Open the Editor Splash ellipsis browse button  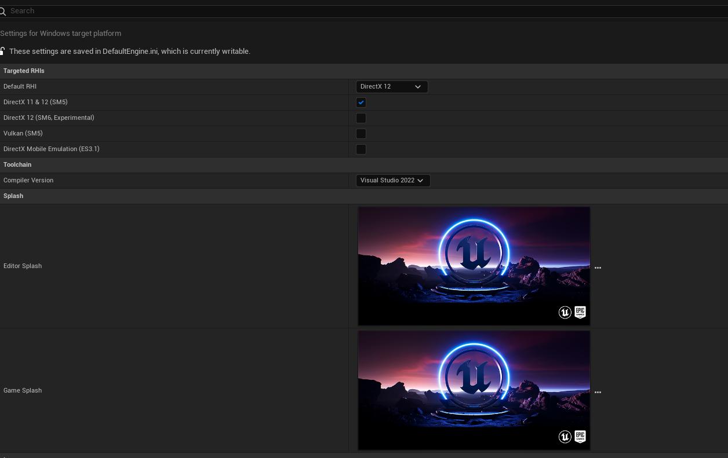coord(598,268)
